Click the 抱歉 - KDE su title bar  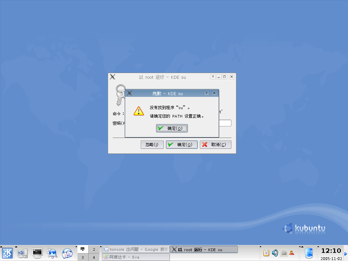168,93
